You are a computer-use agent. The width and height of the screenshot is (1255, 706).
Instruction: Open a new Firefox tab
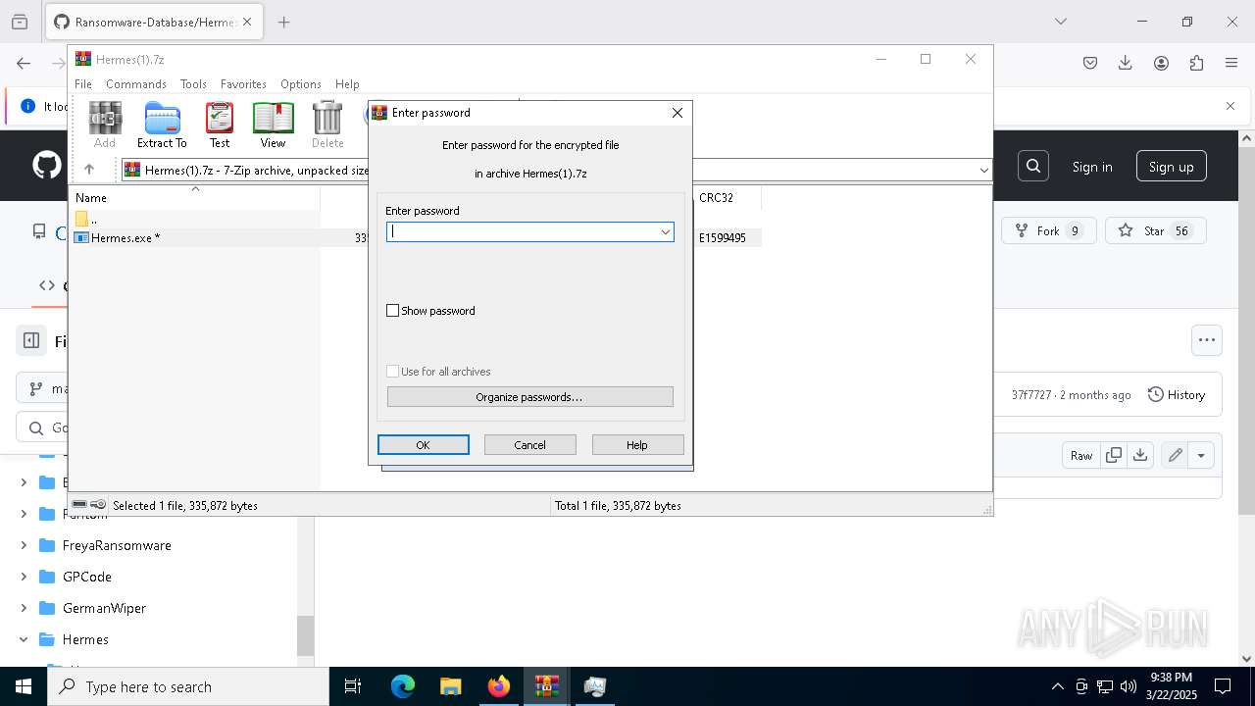pos(284,22)
